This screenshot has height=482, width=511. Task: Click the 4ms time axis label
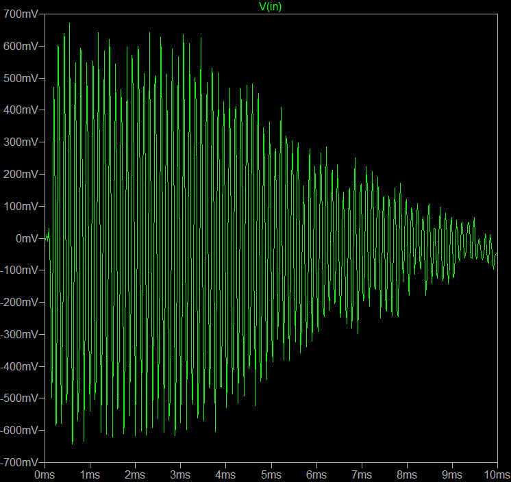tap(225, 475)
